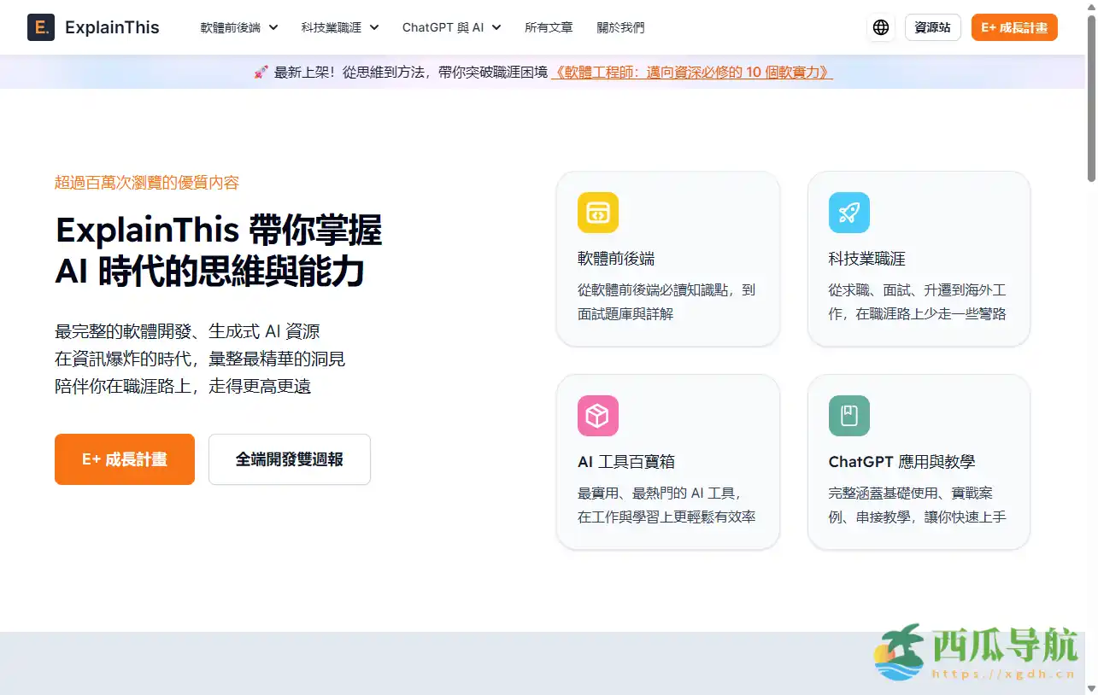
Task: Open the 軟體工程師 10 個軟實力 banner link
Action: pyautogui.click(x=691, y=73)
